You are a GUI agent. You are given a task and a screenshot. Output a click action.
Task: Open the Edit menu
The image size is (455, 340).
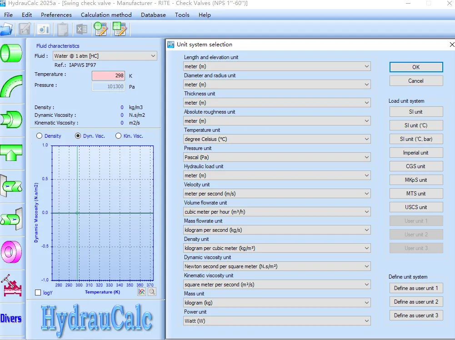(27, 15)
